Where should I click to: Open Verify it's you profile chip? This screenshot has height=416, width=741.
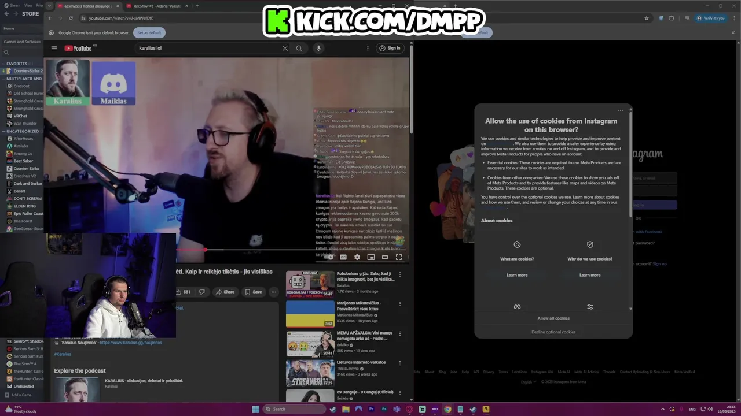coord(710,18)
